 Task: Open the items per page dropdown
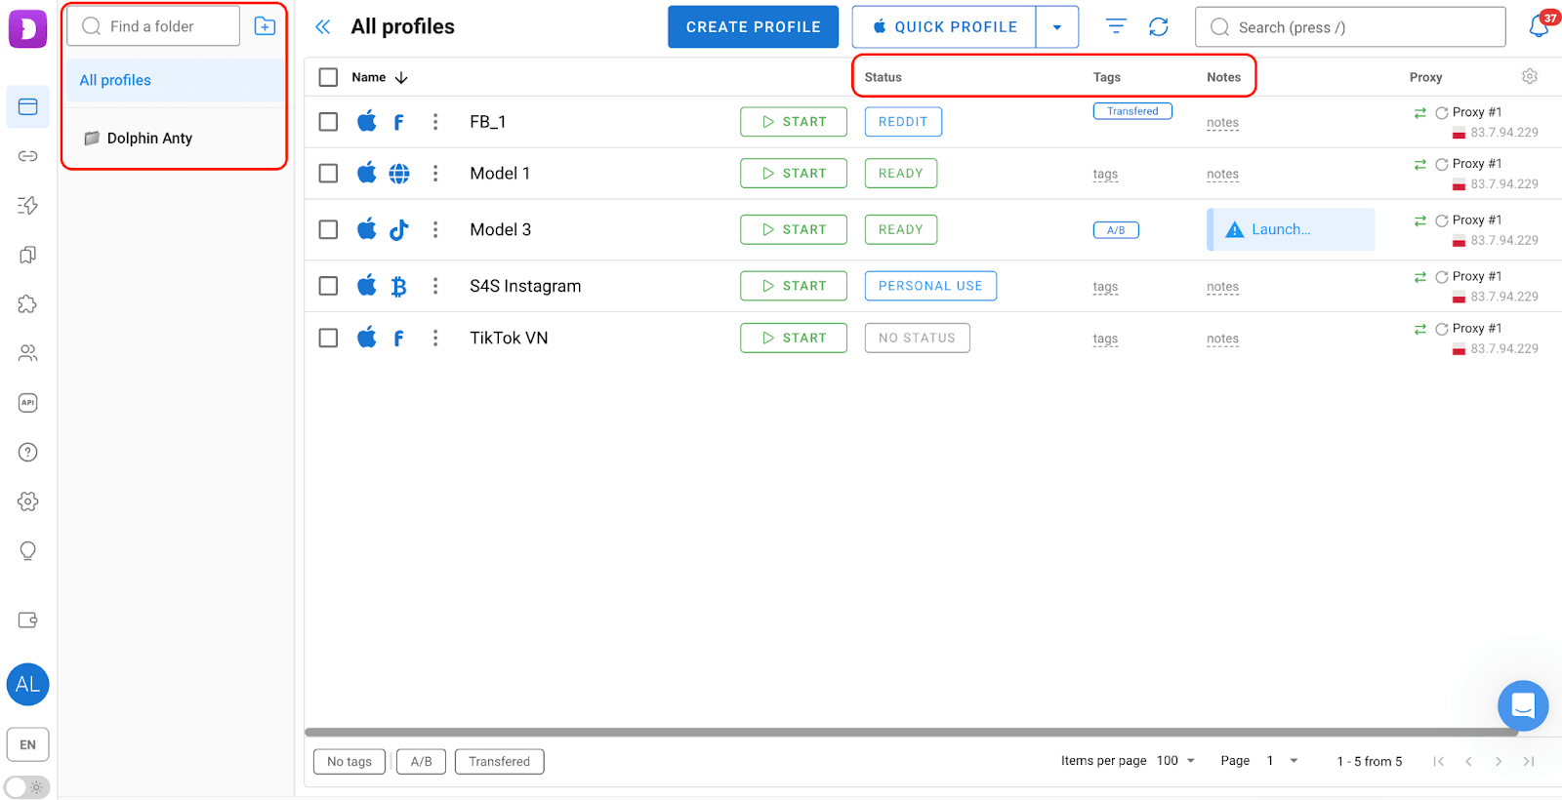(1176, 761)
